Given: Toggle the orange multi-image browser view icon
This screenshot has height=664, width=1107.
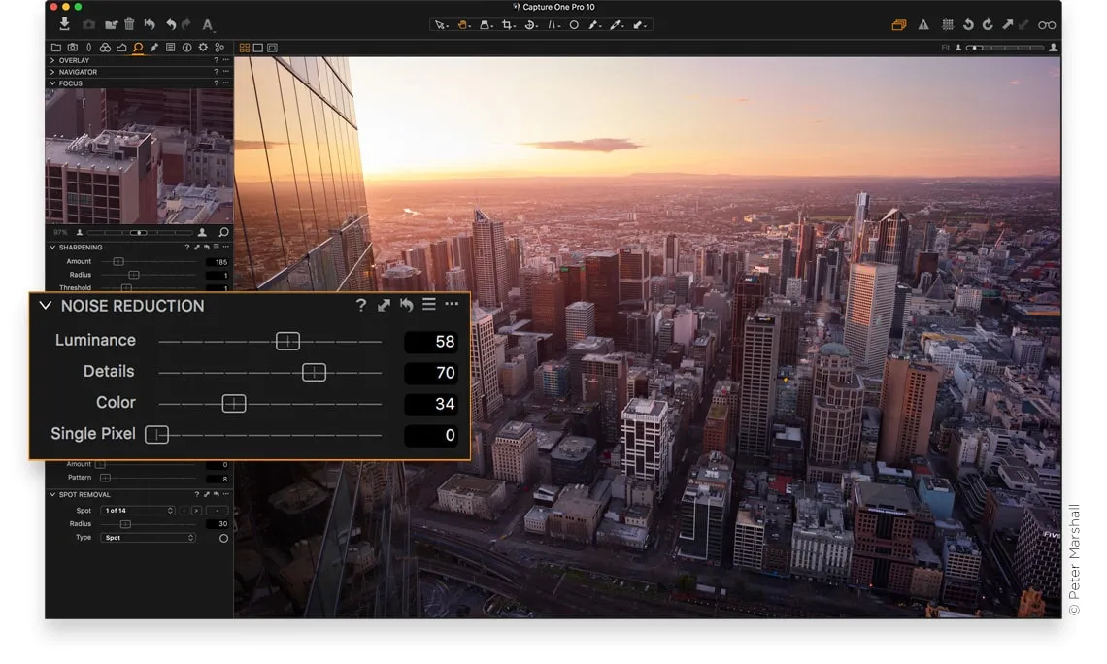Looking at the screenshot, I should tap(899, 25).
